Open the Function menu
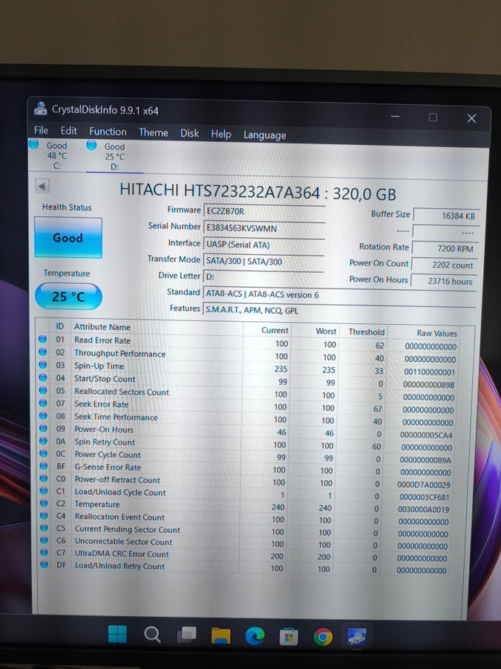This screenshot has height=669, width=501. click(x=108, y=132)
